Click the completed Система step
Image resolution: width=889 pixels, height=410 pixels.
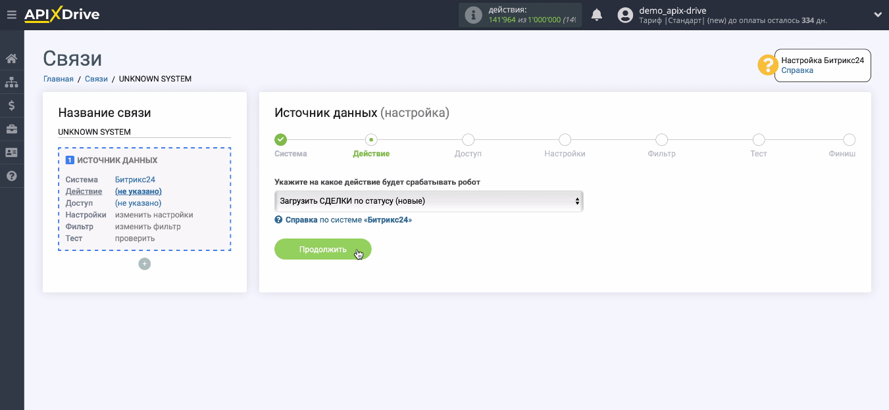(281, 139)
